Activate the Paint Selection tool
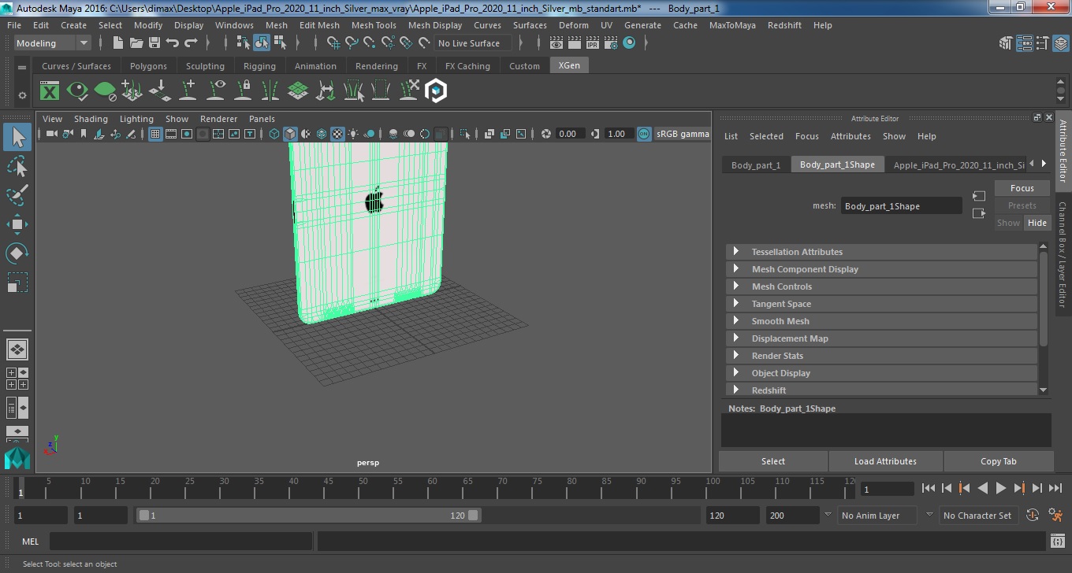Image resolution: width=1072 pixels, height=573 pixels. 17,195
